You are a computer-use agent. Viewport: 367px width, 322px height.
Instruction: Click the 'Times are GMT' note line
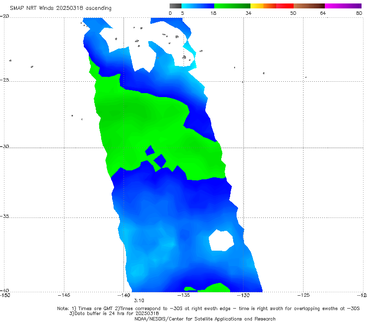(208, 309)
